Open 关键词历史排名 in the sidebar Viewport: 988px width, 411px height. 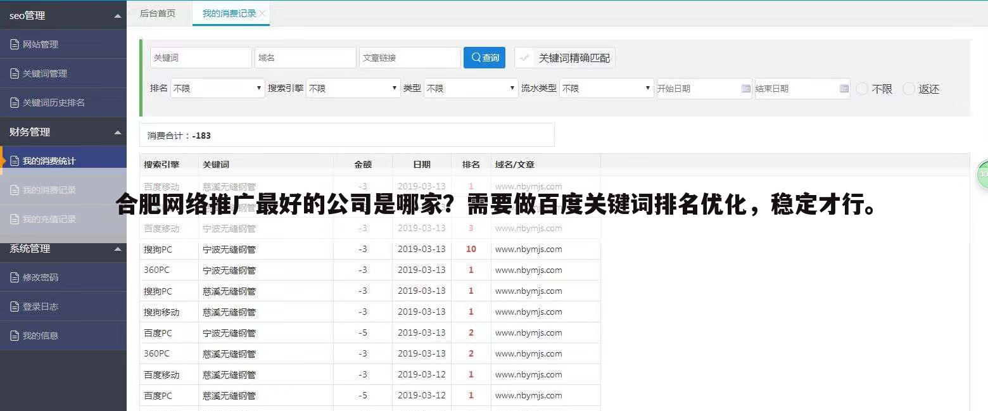tap(63, 103)
